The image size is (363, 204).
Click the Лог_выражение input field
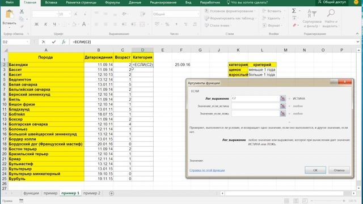click(x=255, y=99)
